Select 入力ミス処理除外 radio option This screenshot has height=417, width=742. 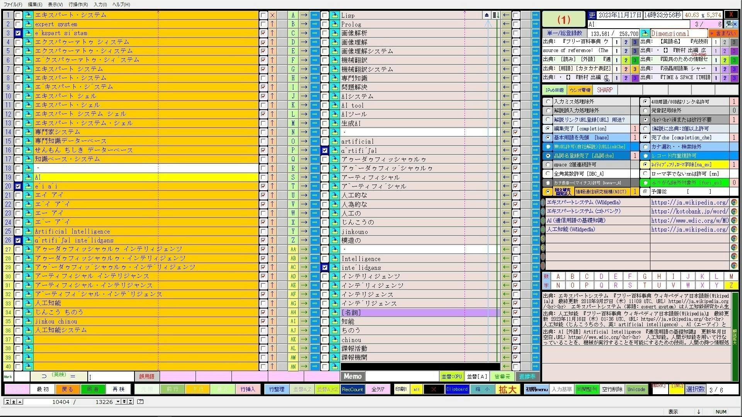pos(548,102)
